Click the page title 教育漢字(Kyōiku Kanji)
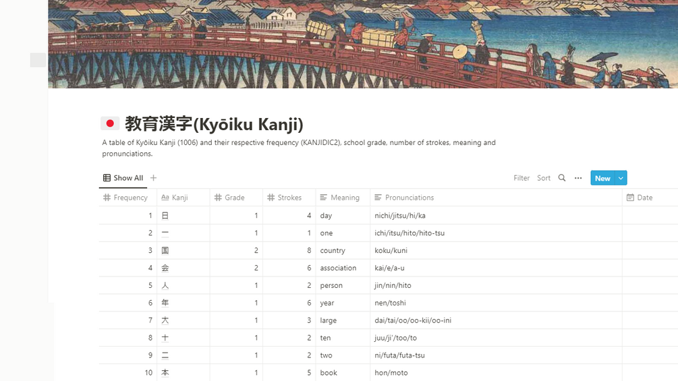This screenshot has width=678, height=381. pos(214,124)
